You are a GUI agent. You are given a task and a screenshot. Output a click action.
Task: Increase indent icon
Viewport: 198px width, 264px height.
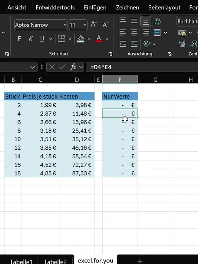click(134, 44)
